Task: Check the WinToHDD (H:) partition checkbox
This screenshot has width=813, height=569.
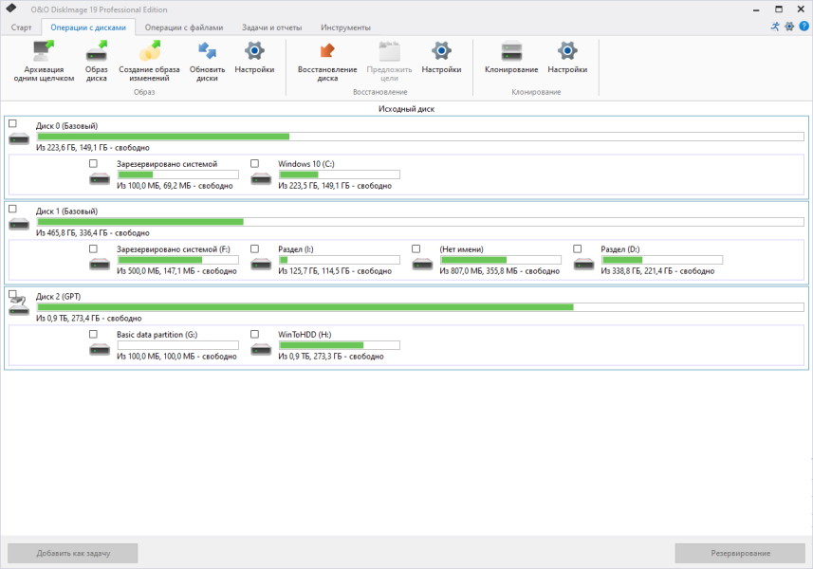Action: coord(254,334)
